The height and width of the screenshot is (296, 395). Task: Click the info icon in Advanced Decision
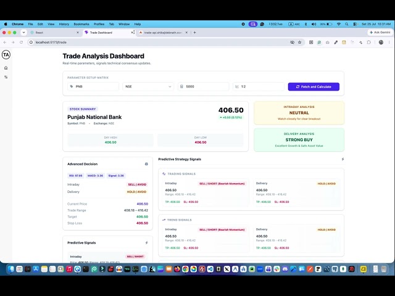(146, 164)
